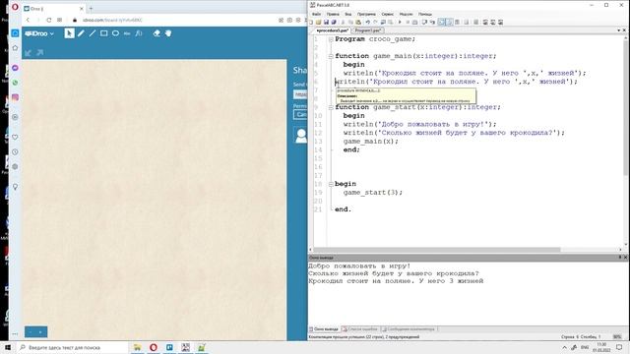Reload the Opera browser page
The width and height of the screenshot is (630, 354).
click(49, 20)
